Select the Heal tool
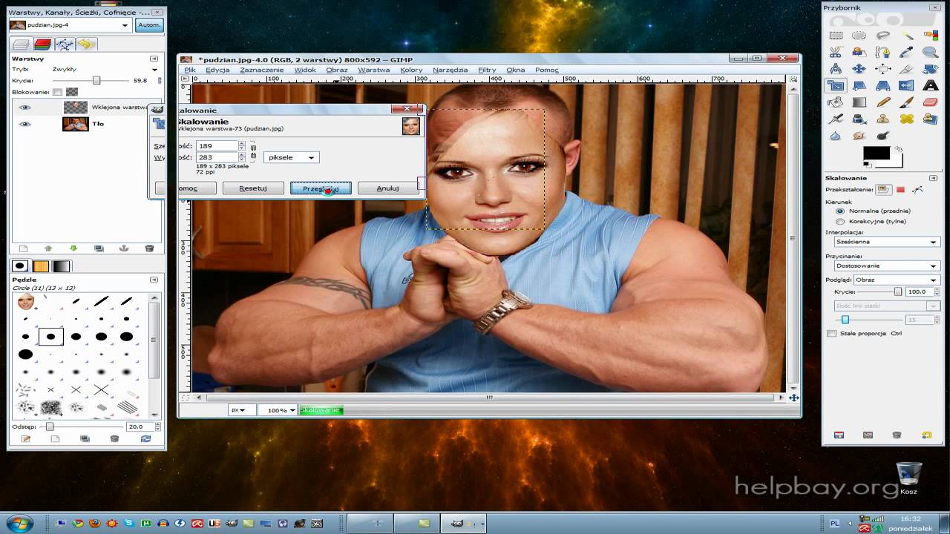This screenshot has width=950, height=534. 907,119
